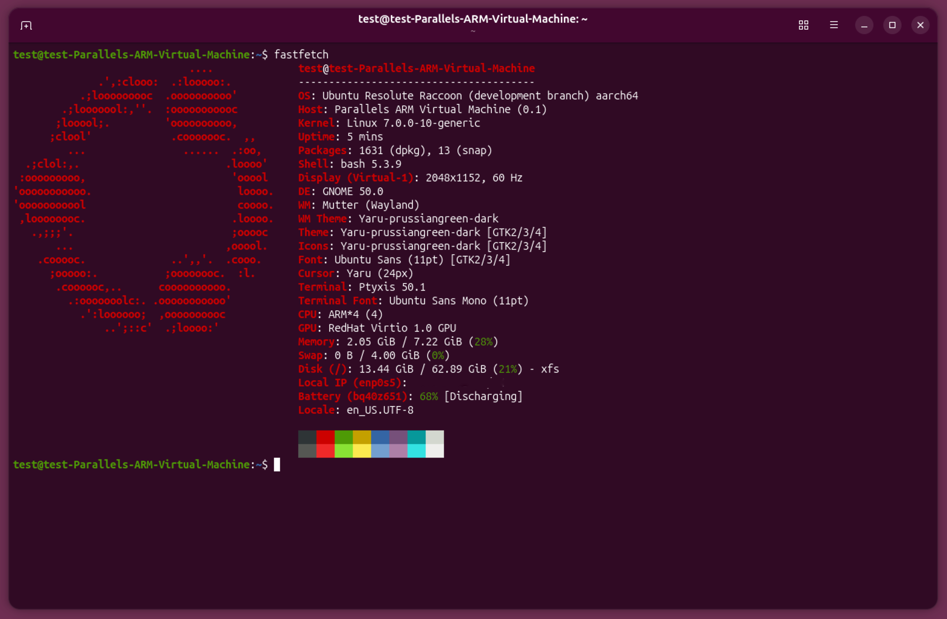Open the hamburger main menu
The image size is (947, 619).
point(834,25)
